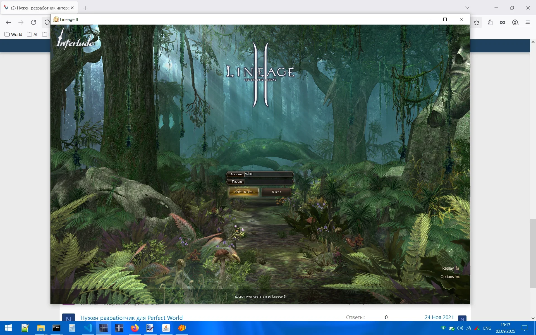Open the image editor taskbar icon
Screen dimensions: 536x335
click(150, 328)
